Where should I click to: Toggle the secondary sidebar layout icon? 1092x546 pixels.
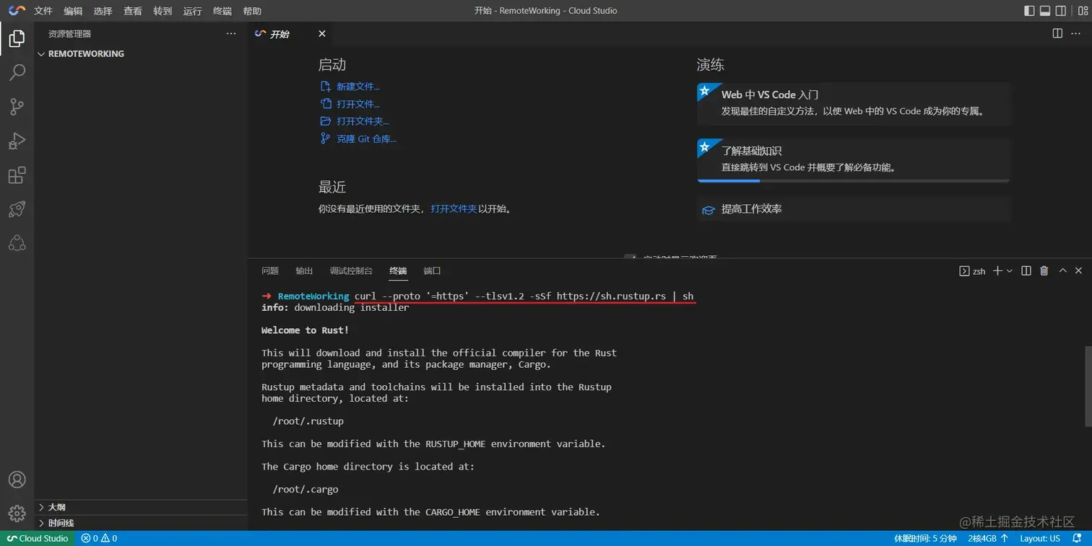coord(1061,11)
